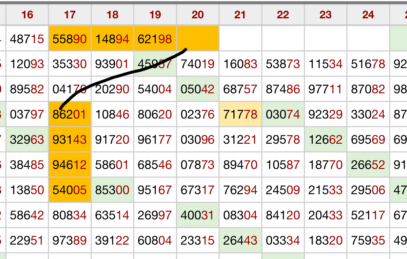Viewport: 407px width, 259px height.
Task: Click the green cell 40031
Action: pyautogui.click(x=198, y=215)
